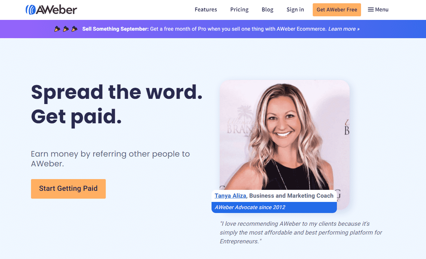Expand the Menu label in header
Viewport: 426px width, 259px height.
coord(382,10)
